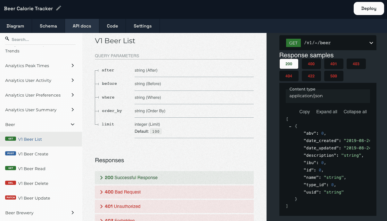The image size is (387, 221).
Task: Open V1 Beer List endpoint in sidebar
Action: [41, 139]
